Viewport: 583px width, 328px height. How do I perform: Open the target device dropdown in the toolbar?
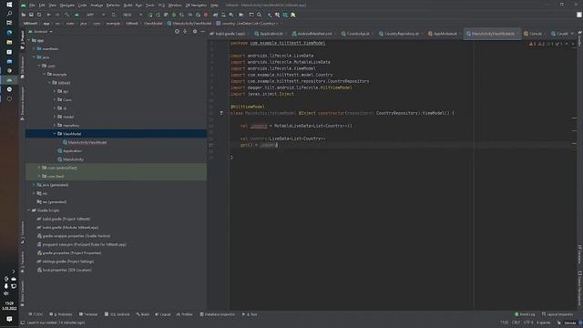pos(132,15)
